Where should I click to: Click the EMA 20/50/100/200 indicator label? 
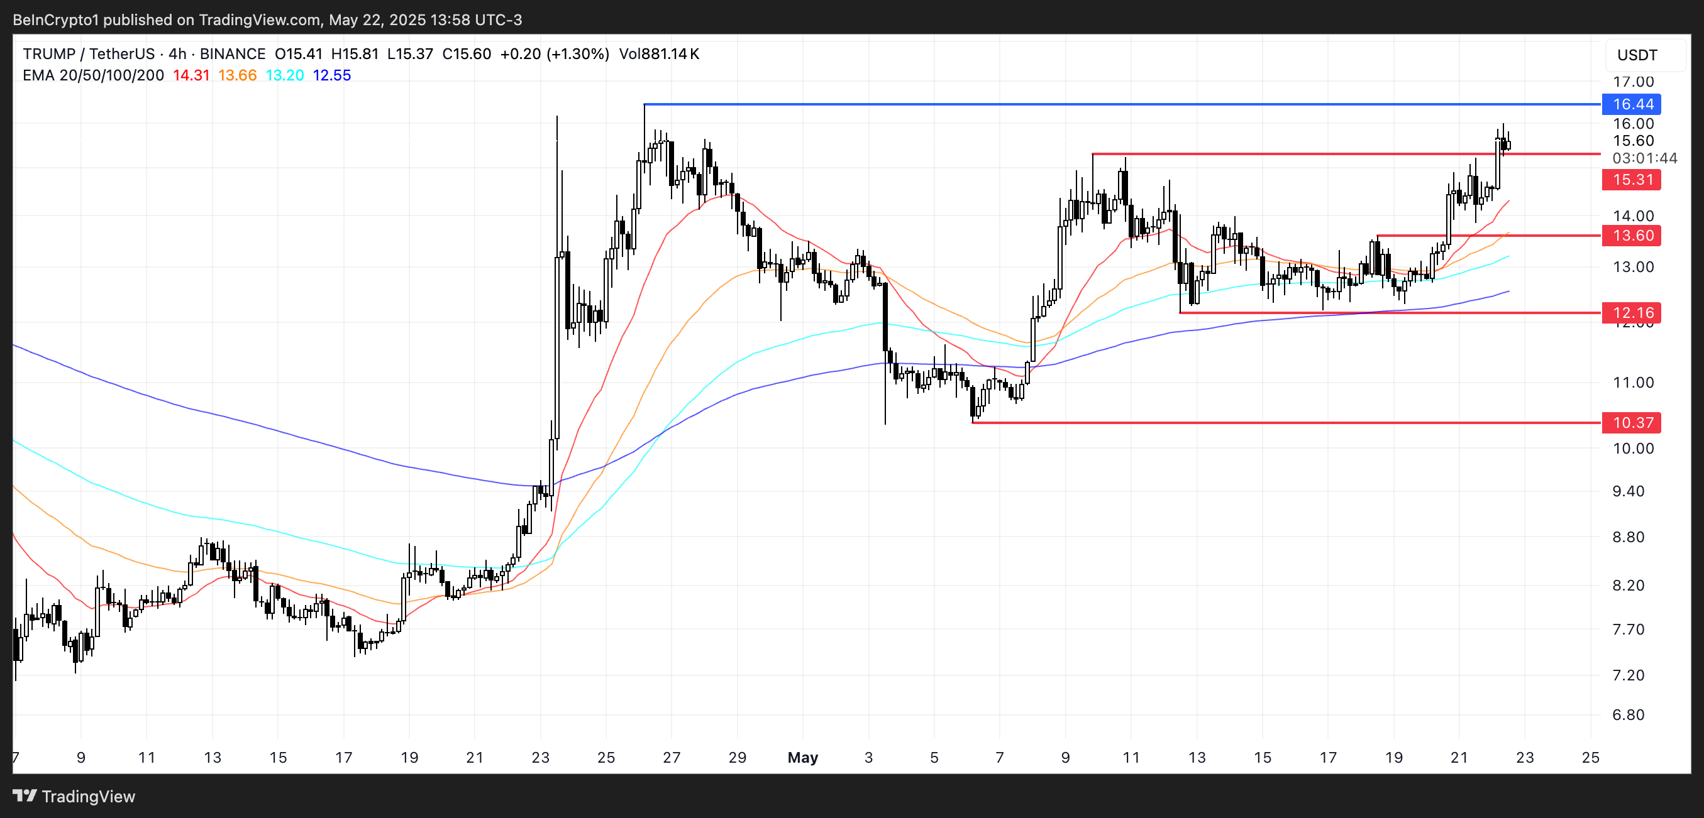(x=93, y=75)
